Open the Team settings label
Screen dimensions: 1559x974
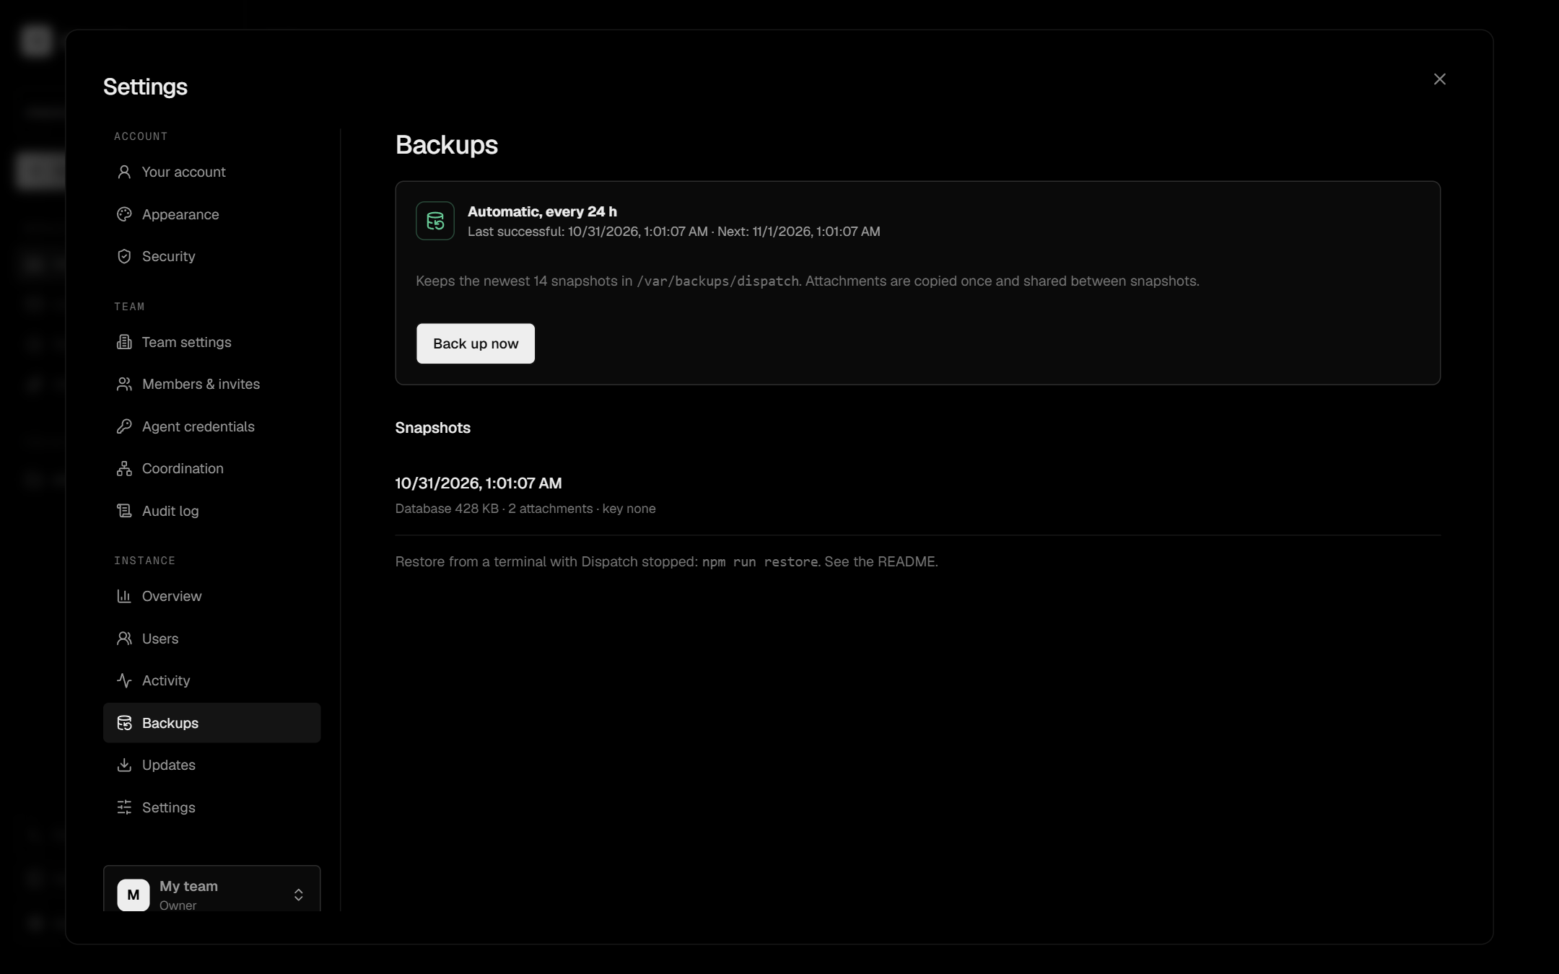click(x=186, y=342)
